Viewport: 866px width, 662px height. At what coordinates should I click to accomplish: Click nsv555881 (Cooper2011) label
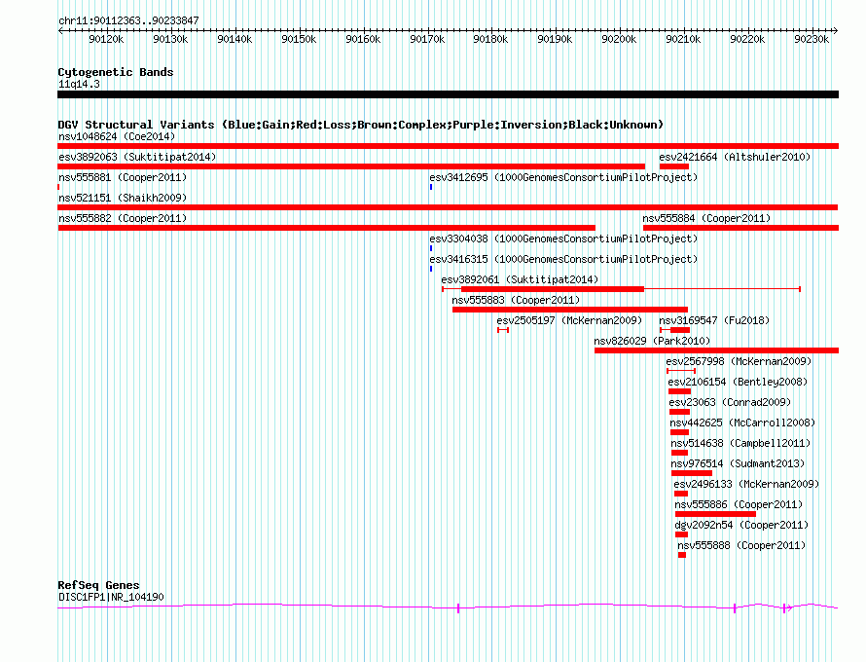tap(123, 177)
